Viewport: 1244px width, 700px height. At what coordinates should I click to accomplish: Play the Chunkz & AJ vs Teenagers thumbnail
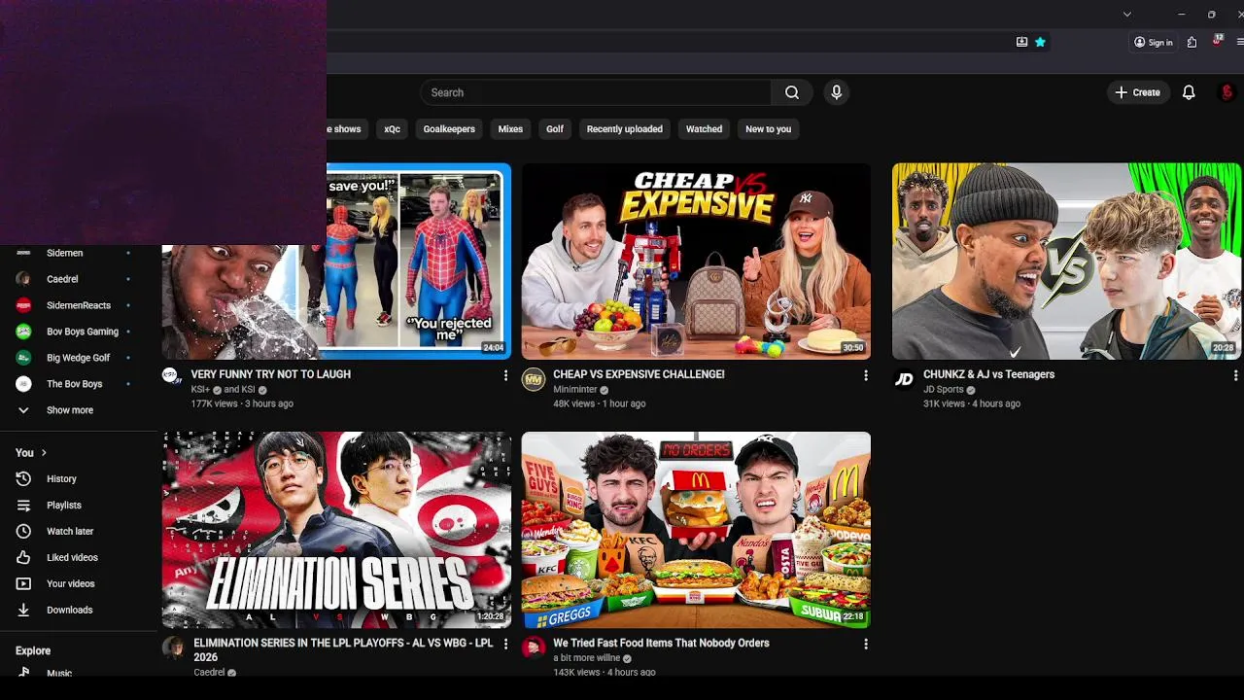(x=1066, y=262)
